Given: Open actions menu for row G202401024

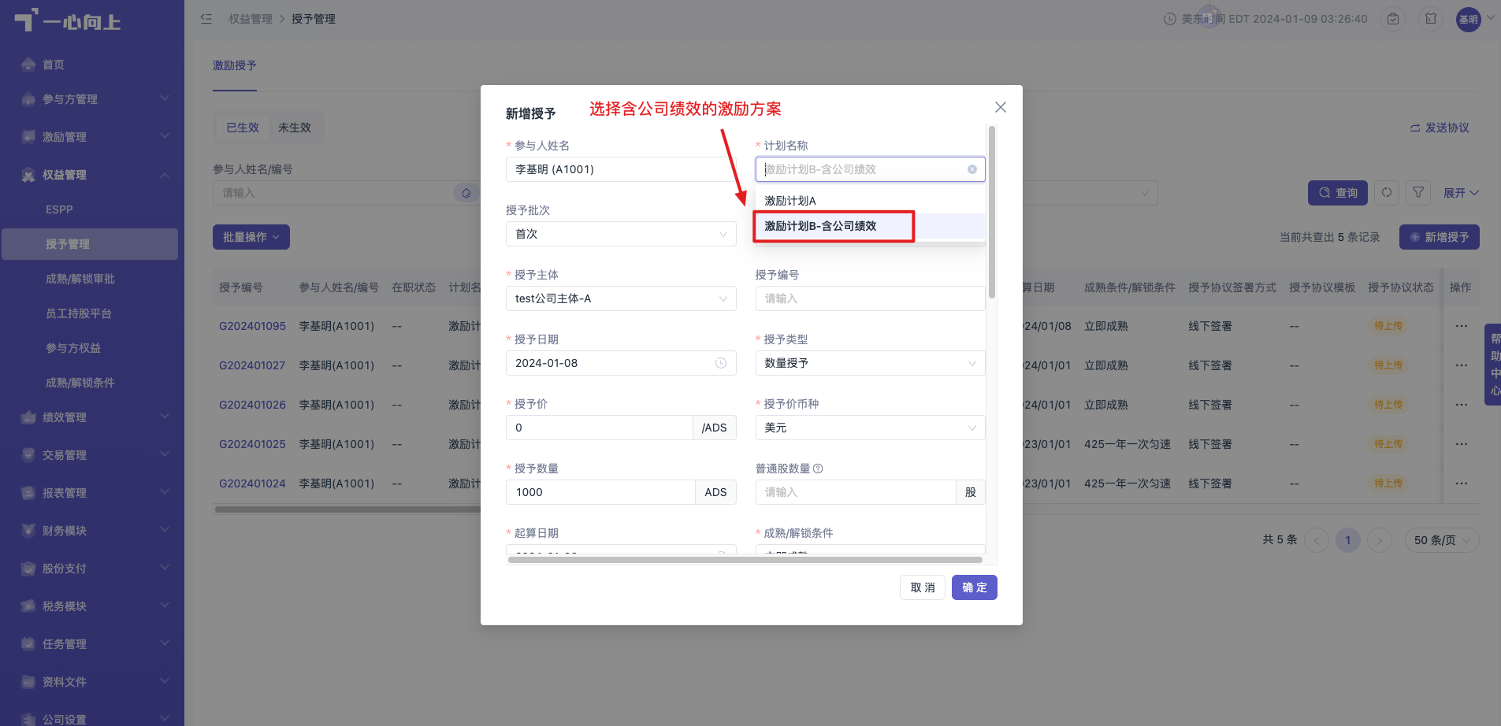Looking at the screenshot, I should point(1462,483).
